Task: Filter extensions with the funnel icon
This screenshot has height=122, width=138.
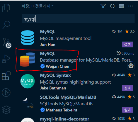Action: (x=103, y=6)
